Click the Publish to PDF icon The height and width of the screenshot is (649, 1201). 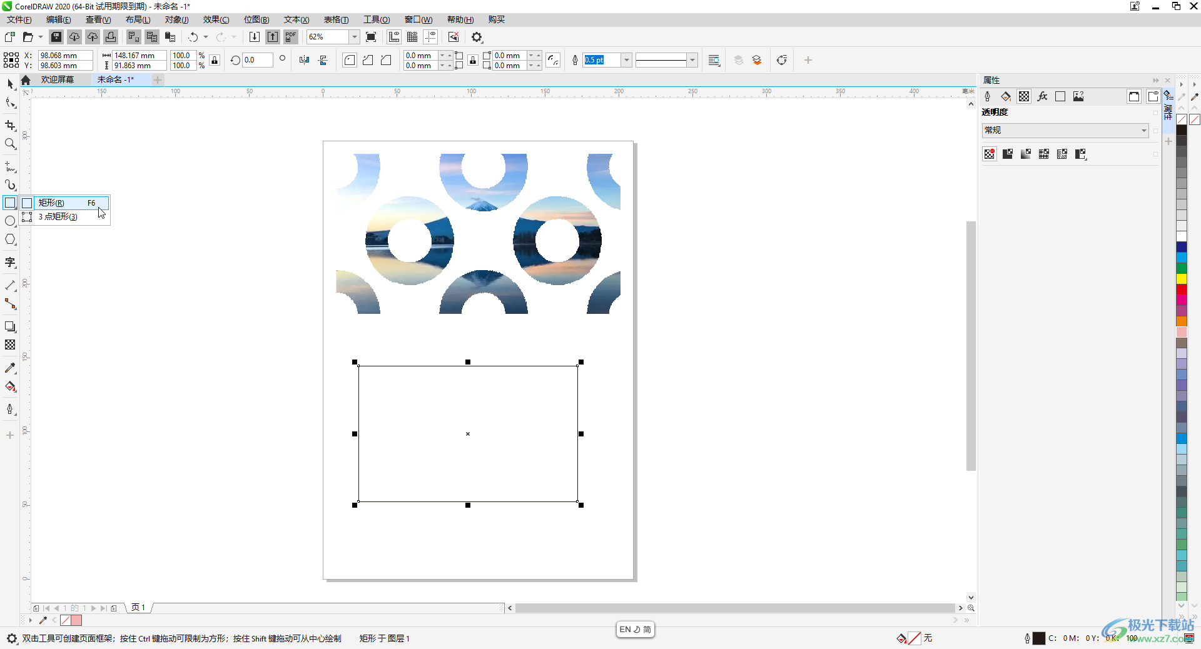point(290,37)
